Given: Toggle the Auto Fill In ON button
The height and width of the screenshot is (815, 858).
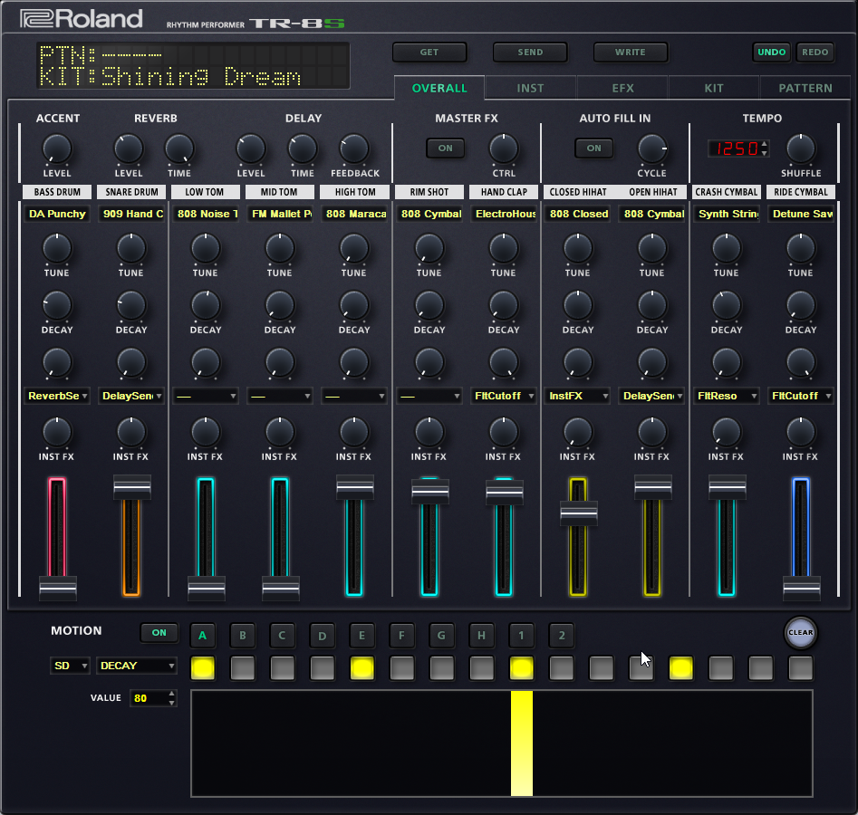Looking at the screenshot, I should (593, 149).
